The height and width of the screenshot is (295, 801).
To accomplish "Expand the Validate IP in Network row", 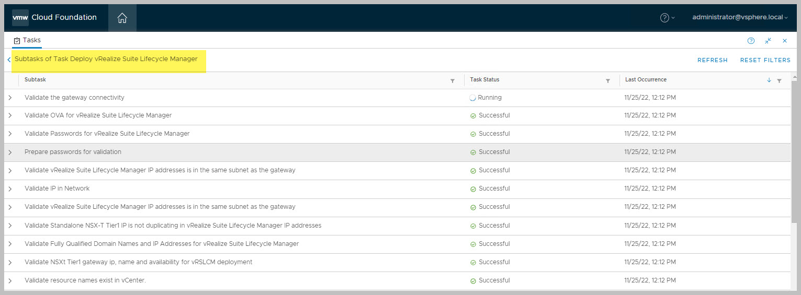I will point(10,189).
